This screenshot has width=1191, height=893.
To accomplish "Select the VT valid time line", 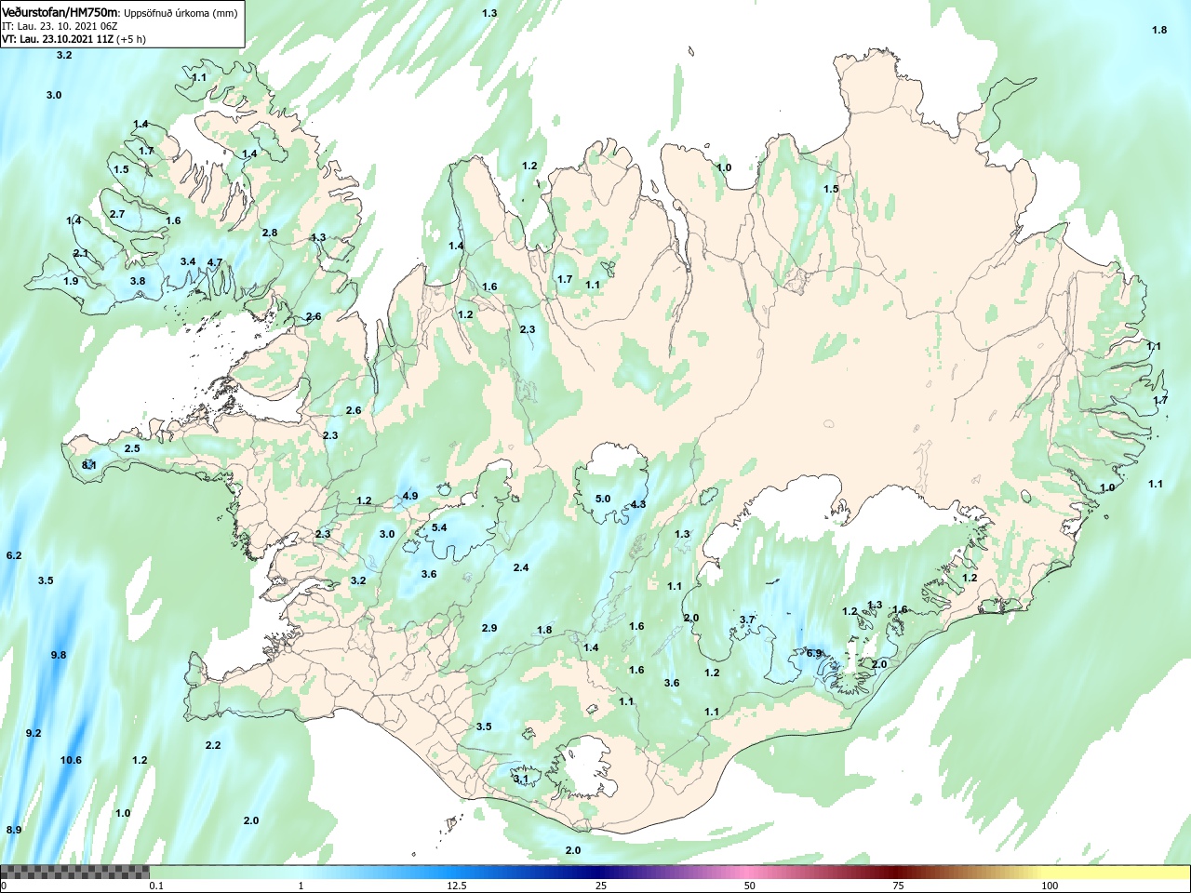I will pyautogui.click(x=74, y=39).
